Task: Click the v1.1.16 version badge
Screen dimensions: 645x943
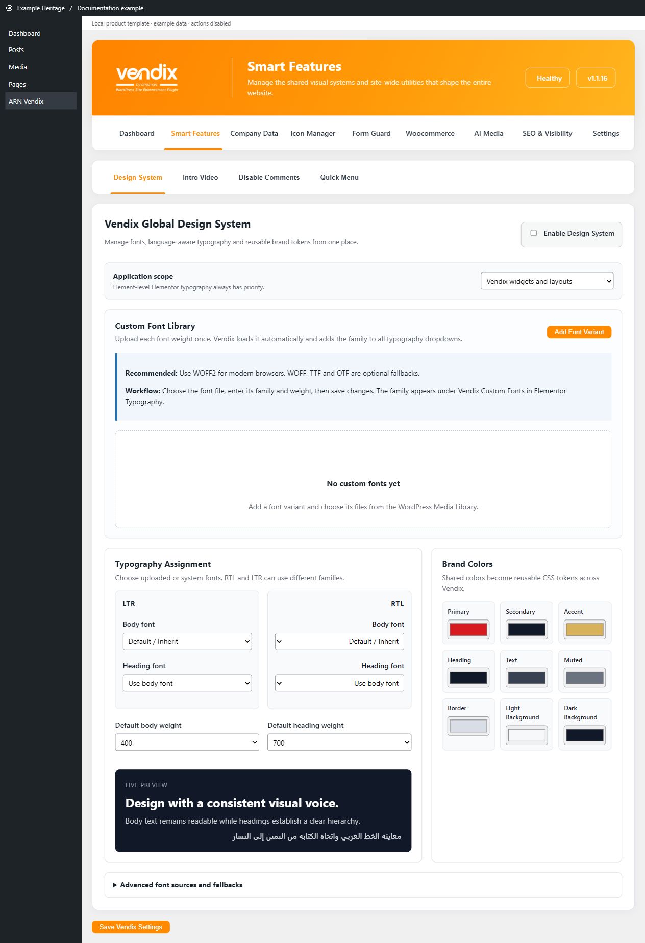Action: point(596,78)
